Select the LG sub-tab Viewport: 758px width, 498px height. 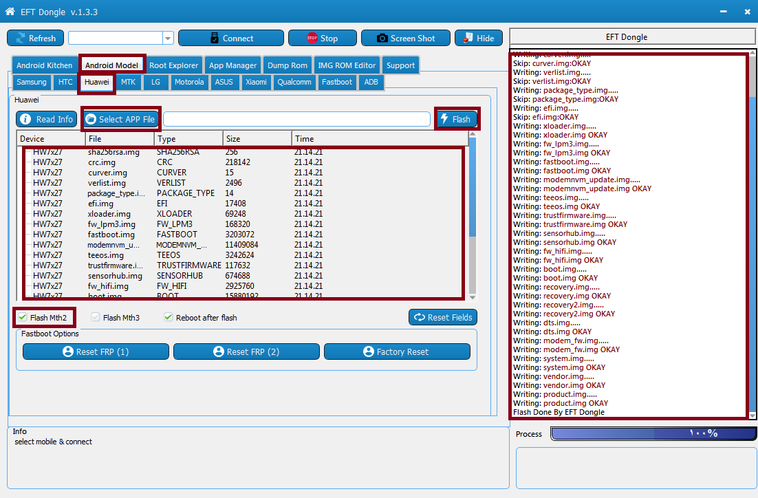click(155, 82)
